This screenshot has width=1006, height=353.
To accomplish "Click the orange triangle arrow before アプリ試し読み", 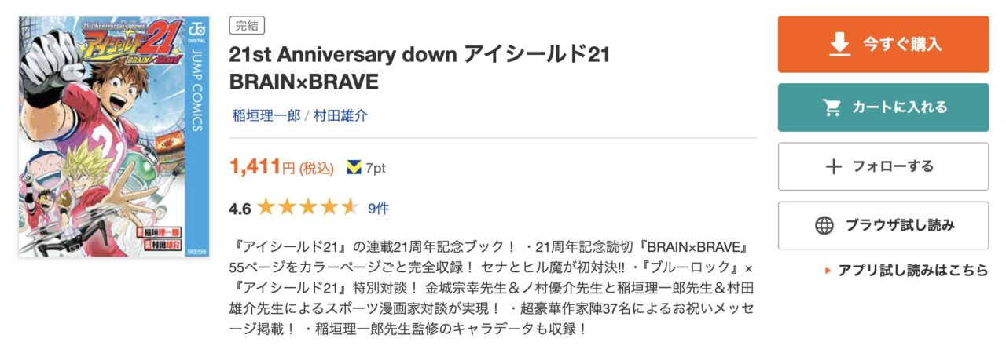I will (x=828, y=271).
